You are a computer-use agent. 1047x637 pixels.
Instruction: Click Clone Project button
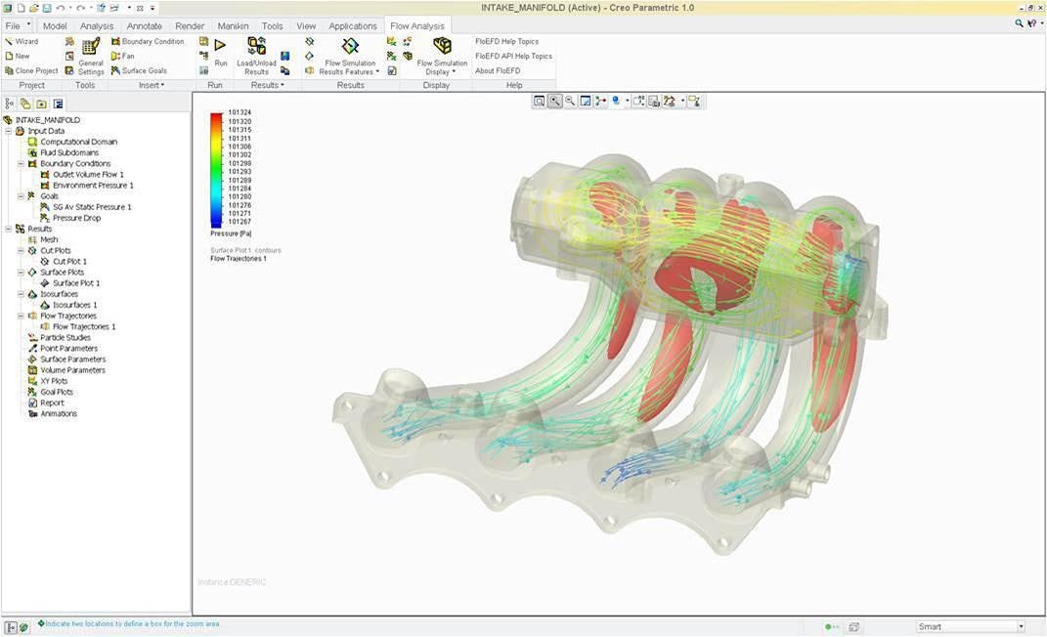pyautogui.click(x=31, y=70)
